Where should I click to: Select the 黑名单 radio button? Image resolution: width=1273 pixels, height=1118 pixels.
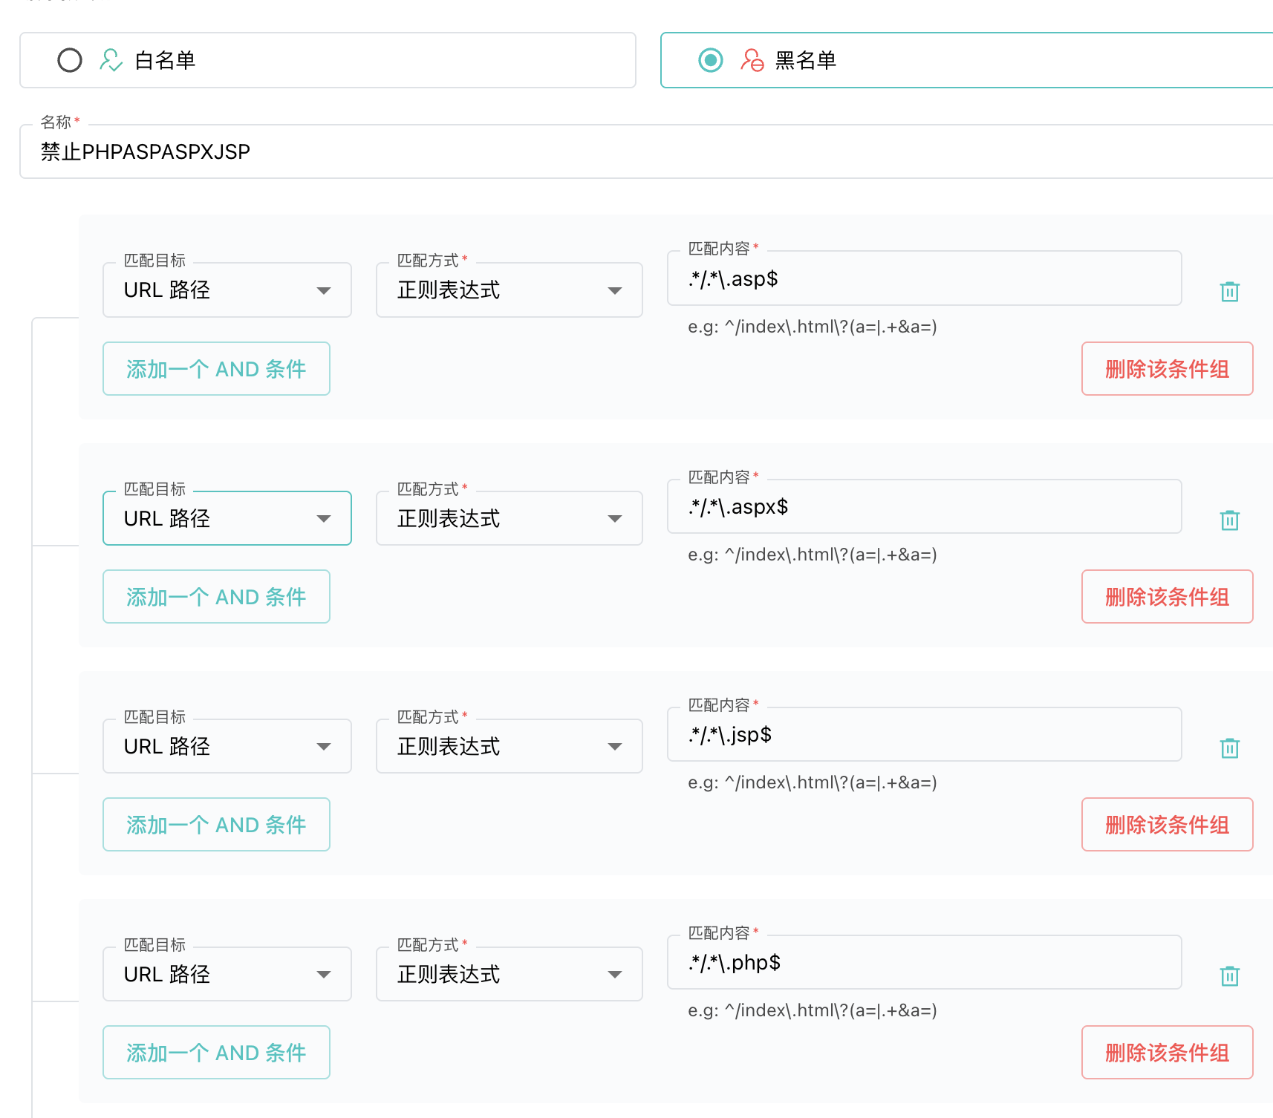711,60
